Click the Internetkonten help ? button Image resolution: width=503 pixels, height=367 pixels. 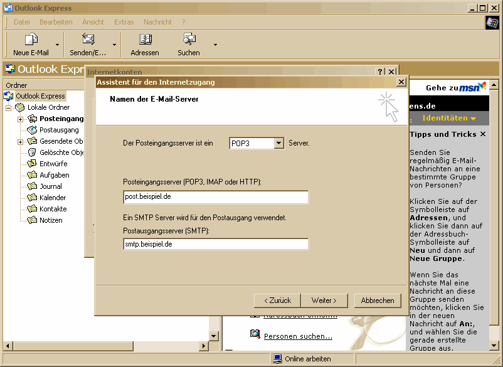point(379,72)
